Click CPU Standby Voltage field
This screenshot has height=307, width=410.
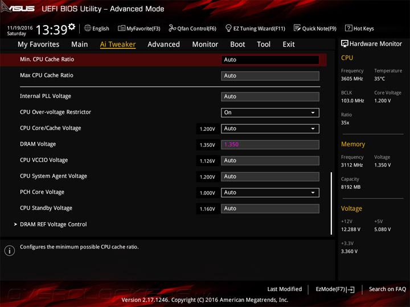coord(270,208)
